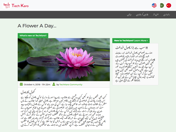Switch language with the US flag icon
176x132 pixels.
point(154,5)
